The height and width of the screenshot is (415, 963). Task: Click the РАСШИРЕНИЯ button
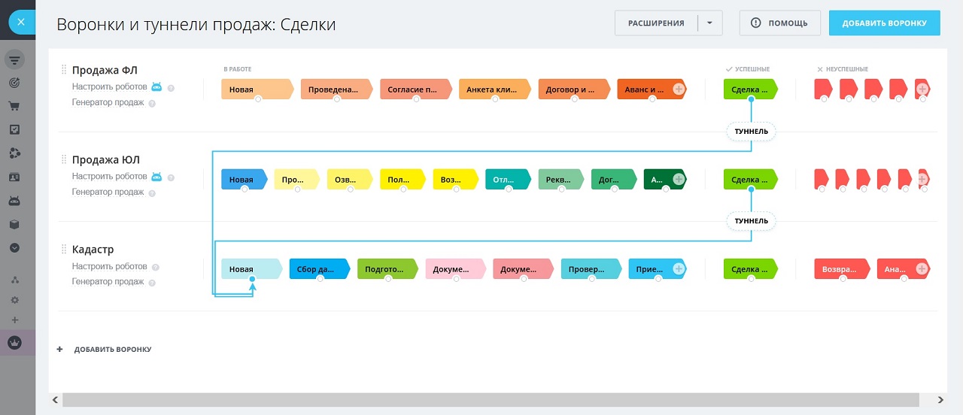point(656,23)
